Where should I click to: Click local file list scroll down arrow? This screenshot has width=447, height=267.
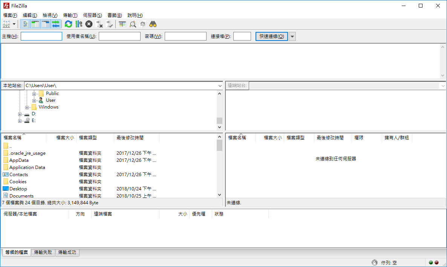pyautogui.click(x=219, y=195)
